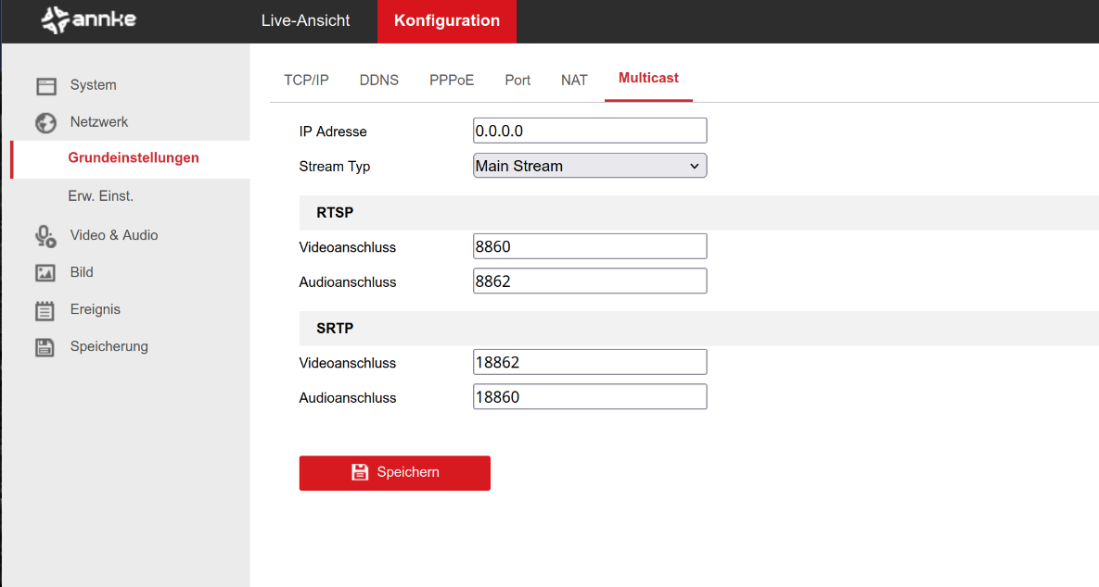This screenshot has width=1099, height=587.
Task: Go to the Port tab
Action: 518,81
